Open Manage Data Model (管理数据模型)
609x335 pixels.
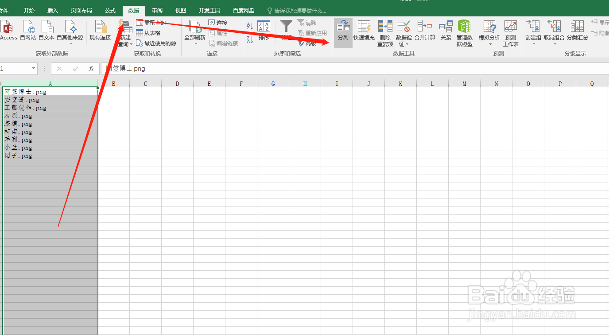tap(465, 33)
